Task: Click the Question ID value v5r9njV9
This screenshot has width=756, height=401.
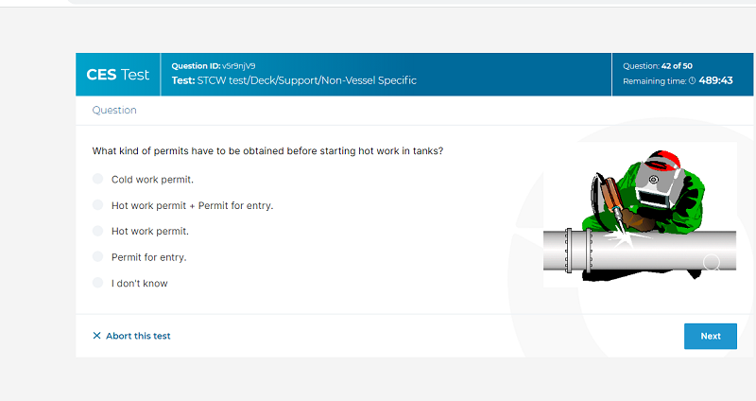Action: (x=239, y=66)
